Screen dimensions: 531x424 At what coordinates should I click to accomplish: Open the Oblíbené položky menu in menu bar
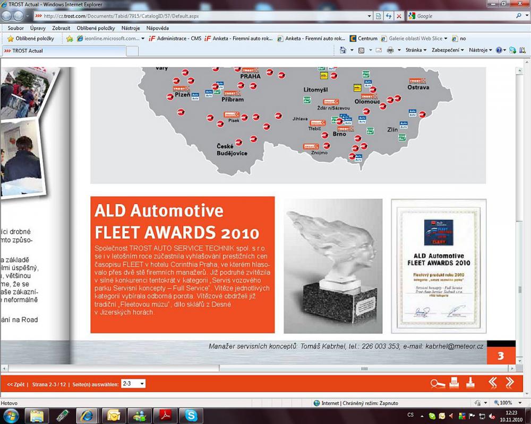point(96,28)
